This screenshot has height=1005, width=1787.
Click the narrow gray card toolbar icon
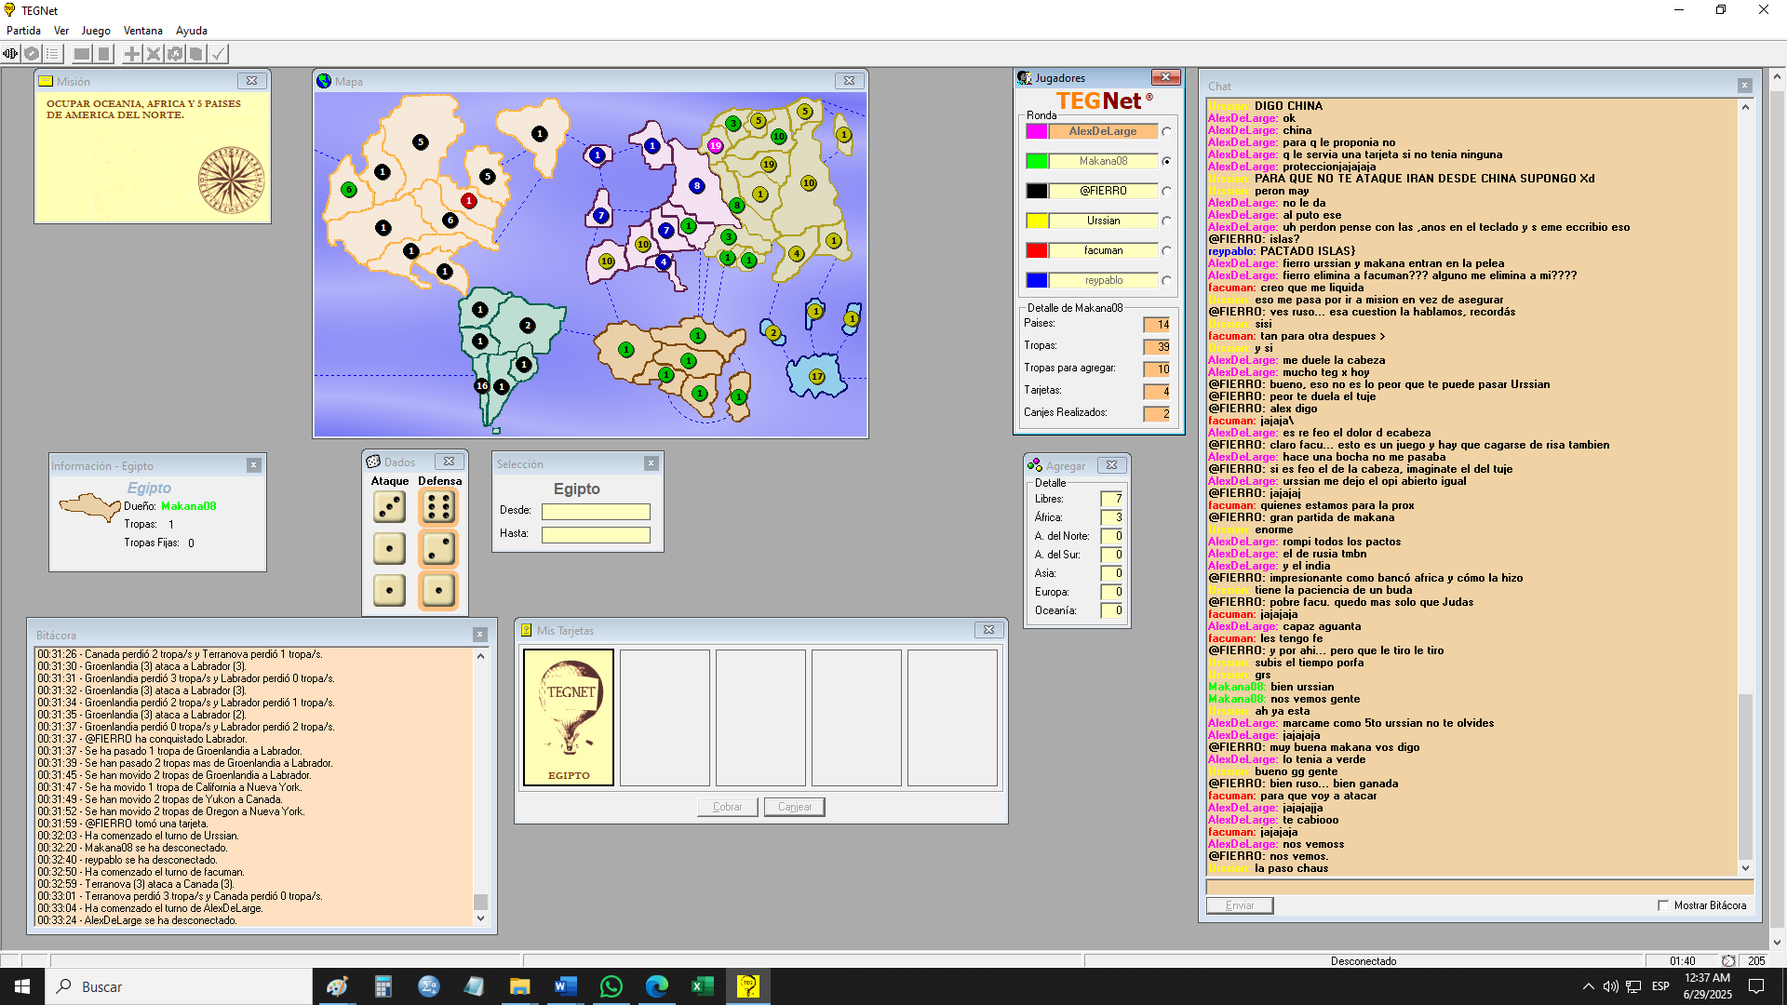(x=104, y=54)
